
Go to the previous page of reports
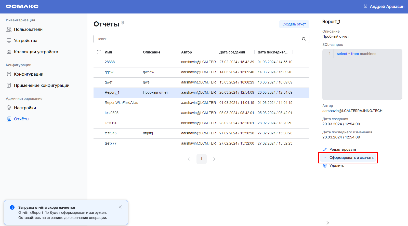(x=189, y=159)
